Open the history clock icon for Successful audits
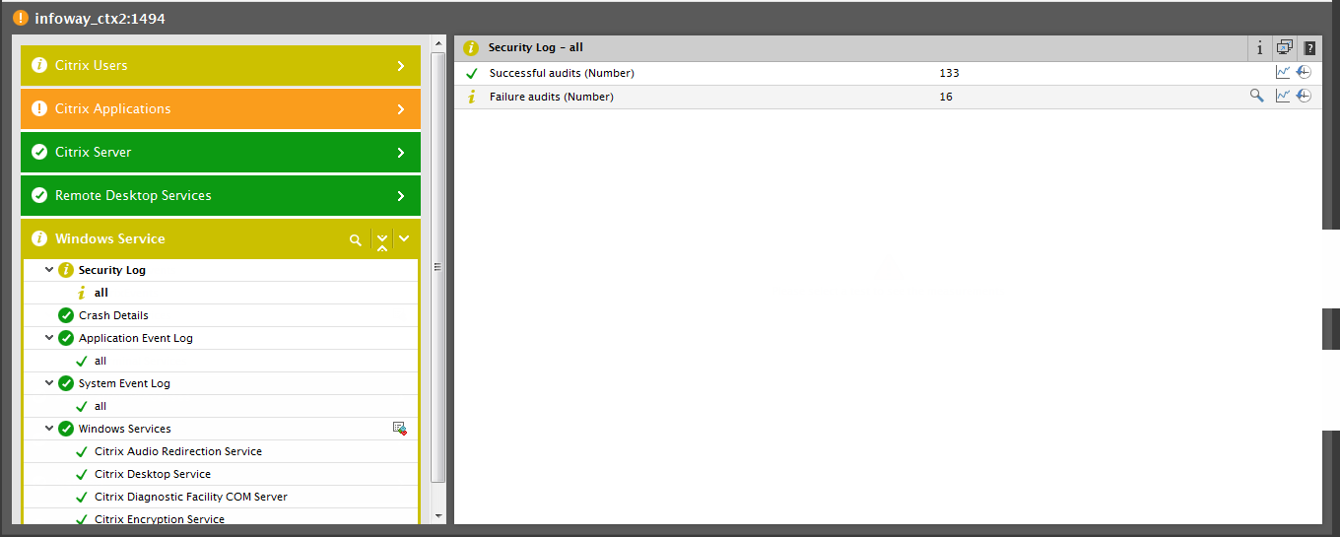The height and width of the screenshot is (537, 1340). pos(1304,73)
